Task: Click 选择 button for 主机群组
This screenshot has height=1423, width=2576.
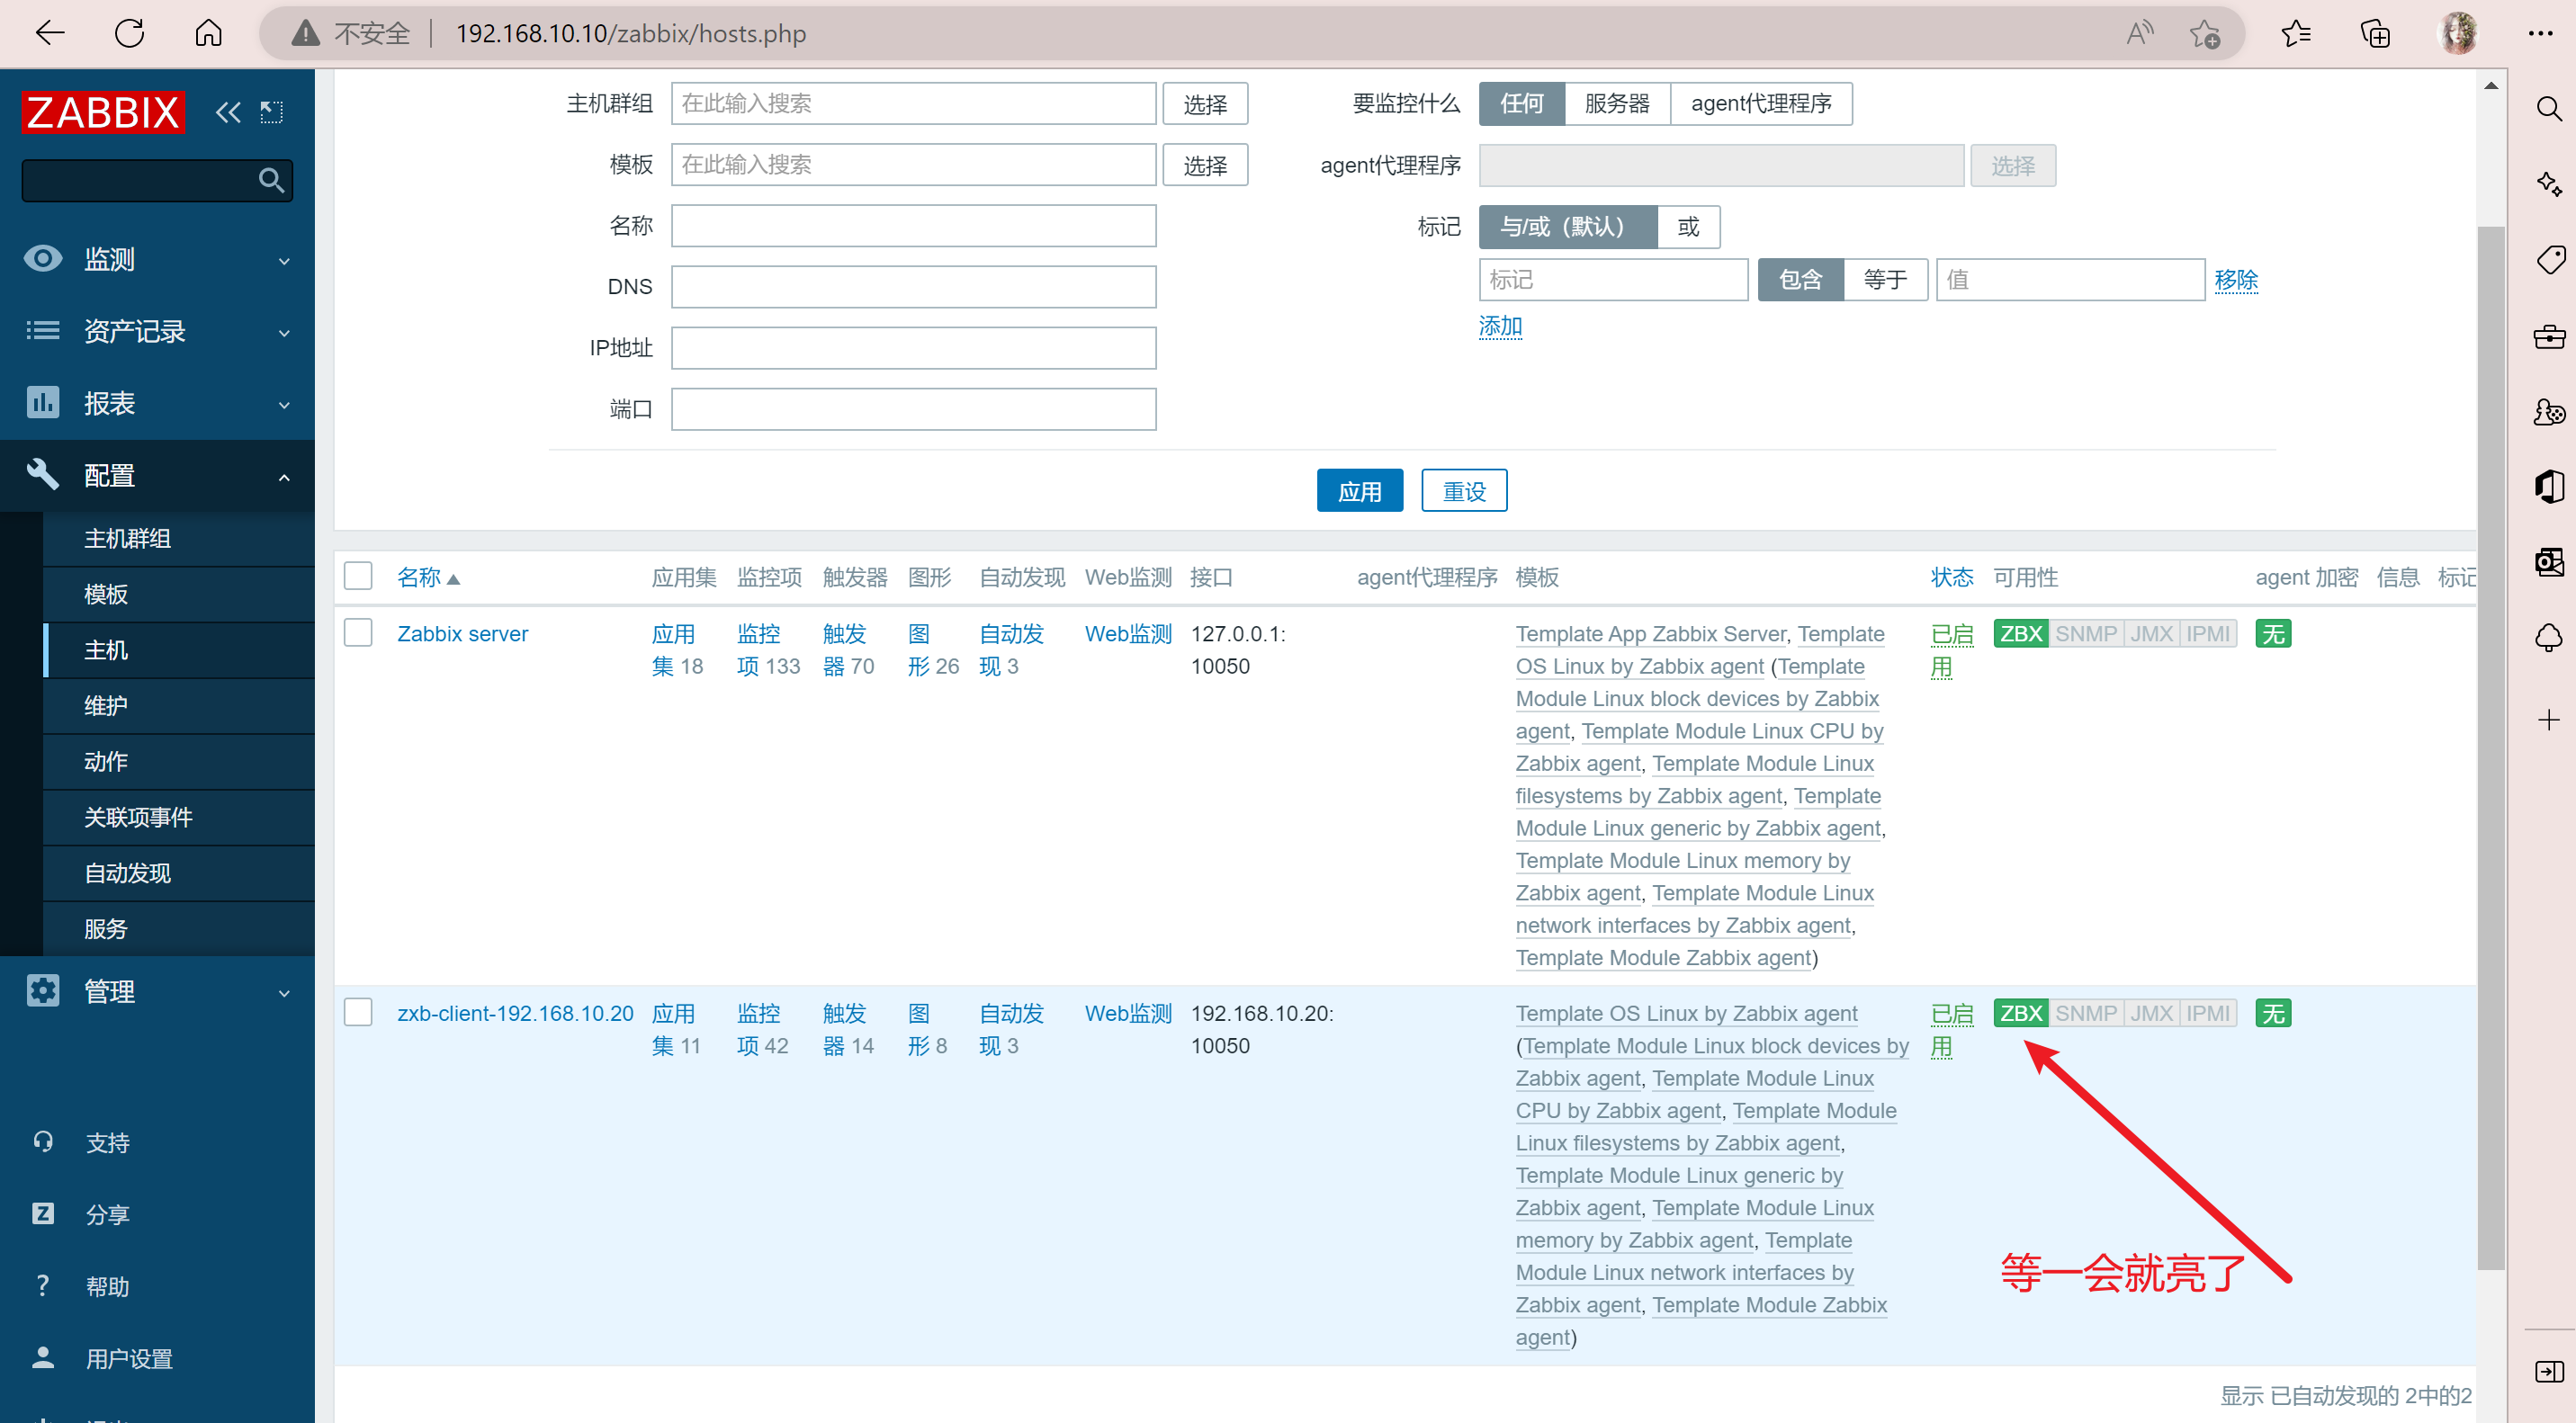Action: [1205, 104]
